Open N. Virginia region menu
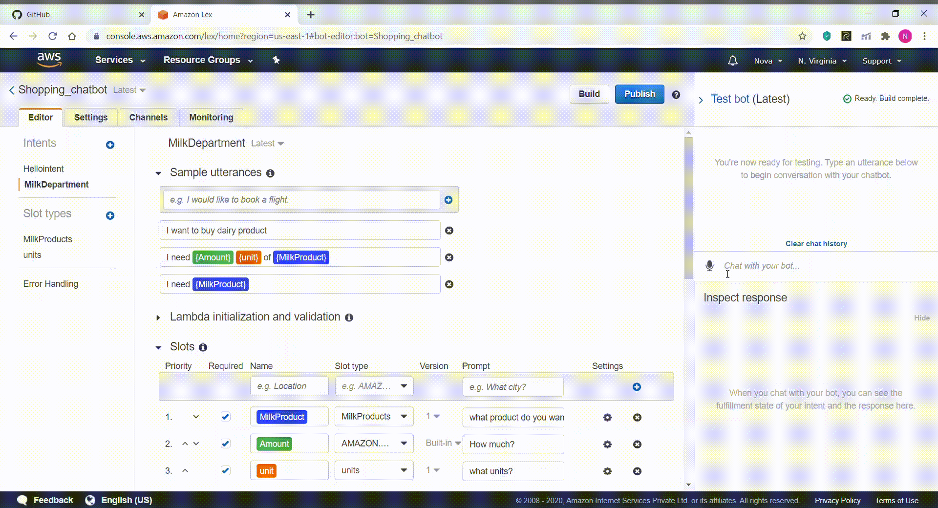938x508 pixels. pos(822,61)
